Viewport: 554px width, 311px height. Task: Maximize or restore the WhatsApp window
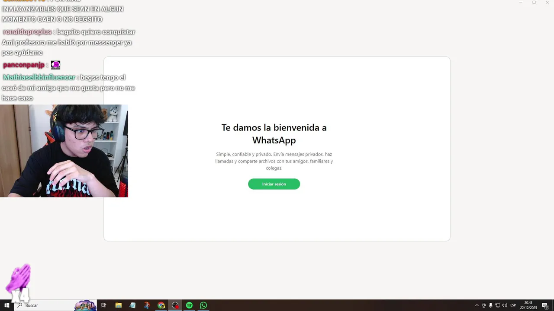[x=534, y=3]
